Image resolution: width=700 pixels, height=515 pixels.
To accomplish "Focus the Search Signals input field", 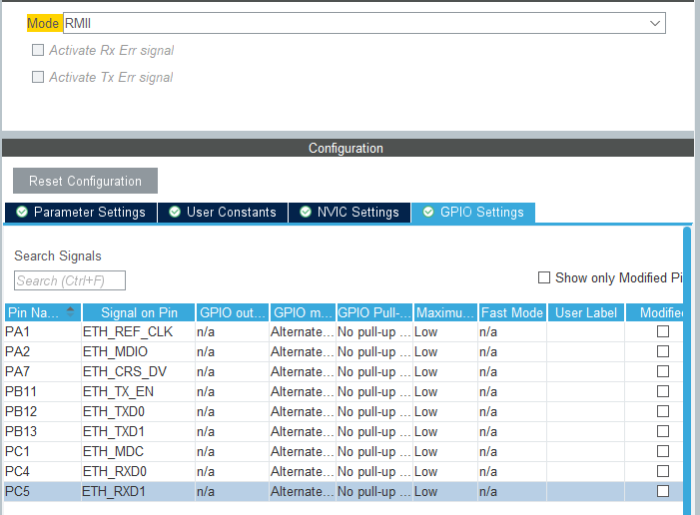I will point(70,280).
